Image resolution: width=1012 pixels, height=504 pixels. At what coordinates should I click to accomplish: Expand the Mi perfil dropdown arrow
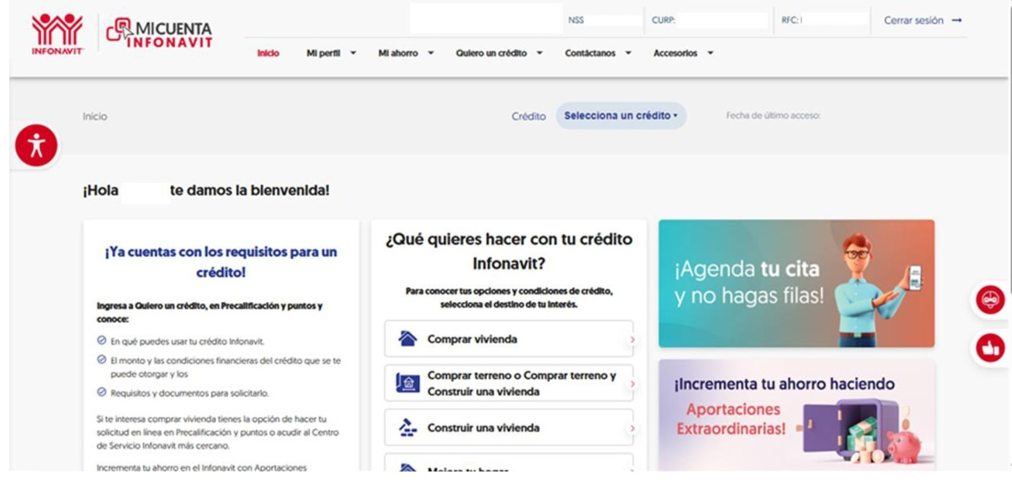(x=353, y=53)
